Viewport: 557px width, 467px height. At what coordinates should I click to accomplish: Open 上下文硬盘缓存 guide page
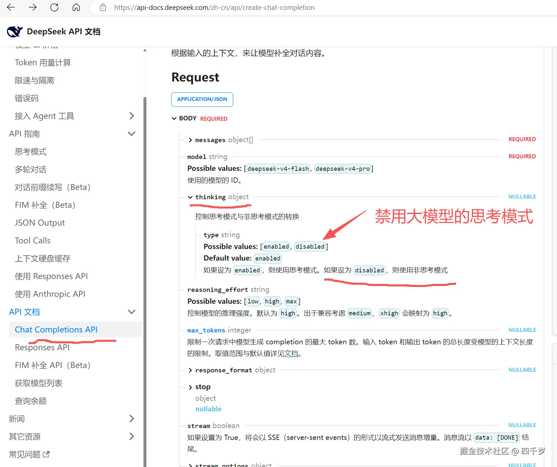pos(43,258)
